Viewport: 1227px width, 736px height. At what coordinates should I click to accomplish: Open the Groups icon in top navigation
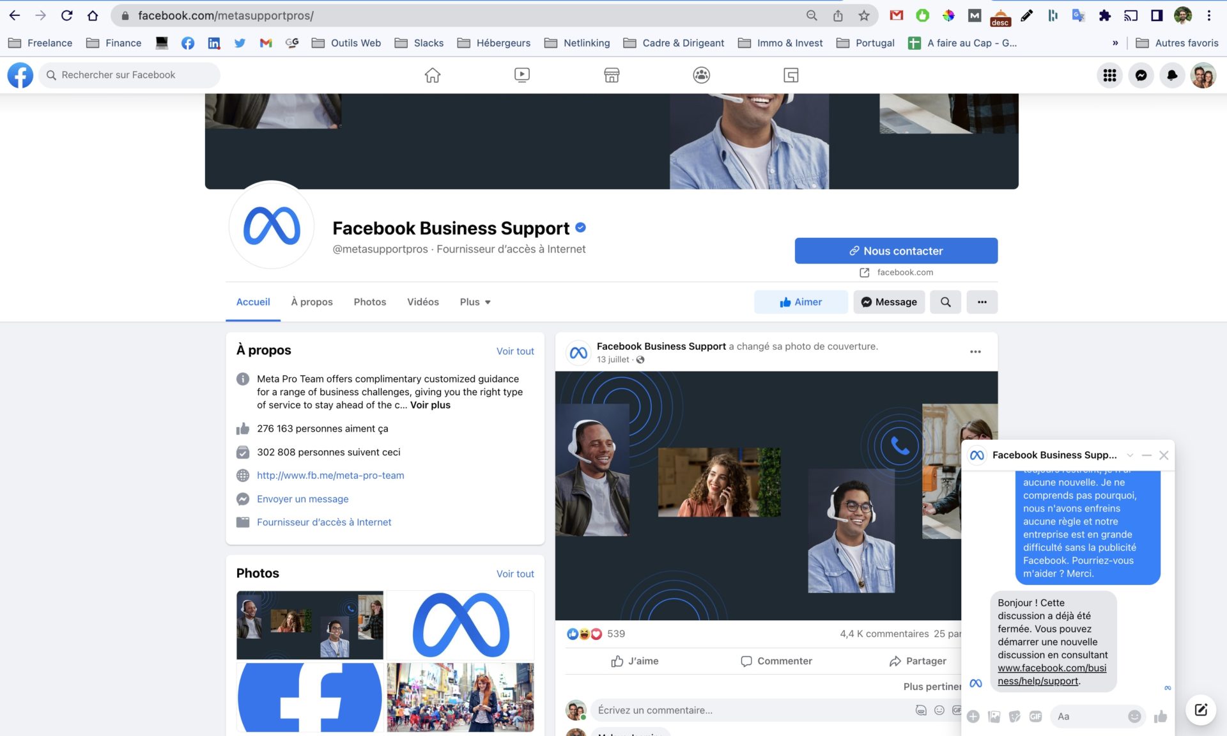click(x=700, y=75)
